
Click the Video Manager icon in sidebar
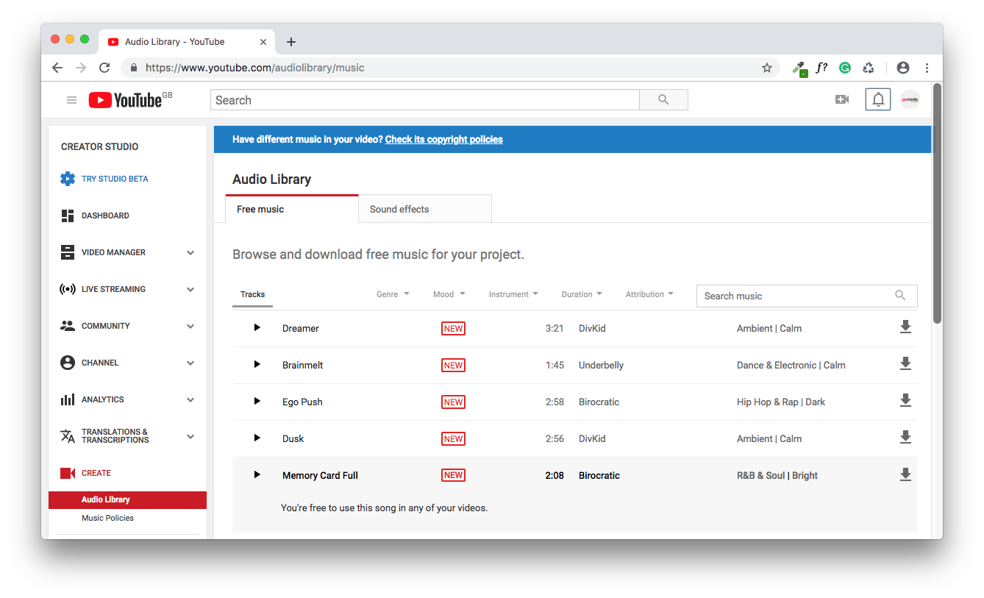(68, 252)
